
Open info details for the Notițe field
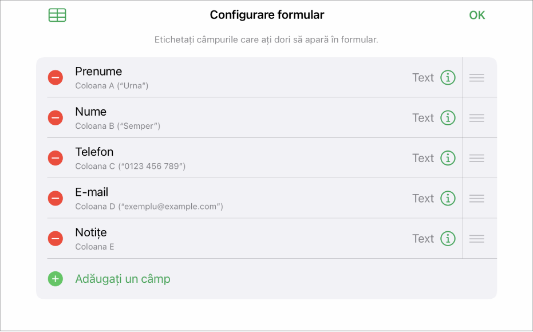click(x=448, y=238)
